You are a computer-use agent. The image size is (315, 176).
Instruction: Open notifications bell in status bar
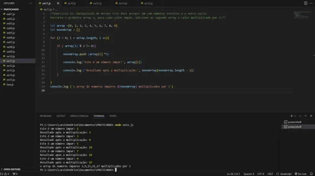point(311,174)
